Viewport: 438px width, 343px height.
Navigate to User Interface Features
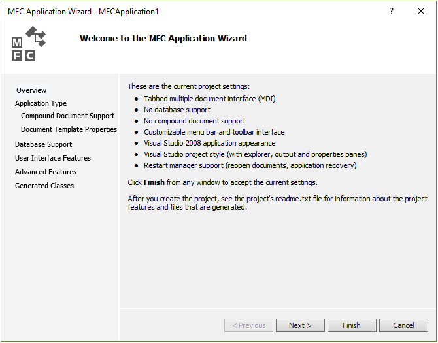pyautogui.click(x=53, y=158)
